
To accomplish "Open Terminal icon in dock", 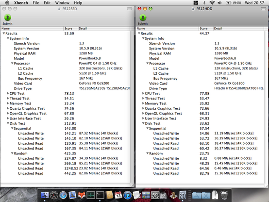I will [100, 195].
